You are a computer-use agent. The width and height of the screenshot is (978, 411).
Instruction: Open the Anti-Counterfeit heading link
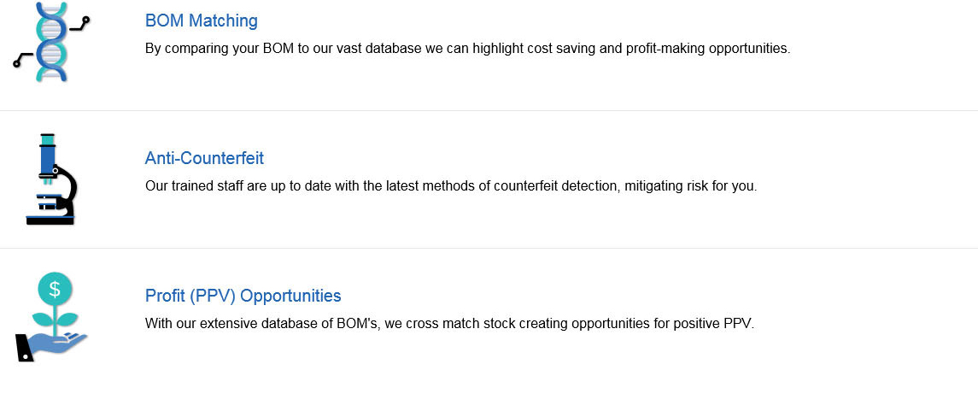click(205, 158)
